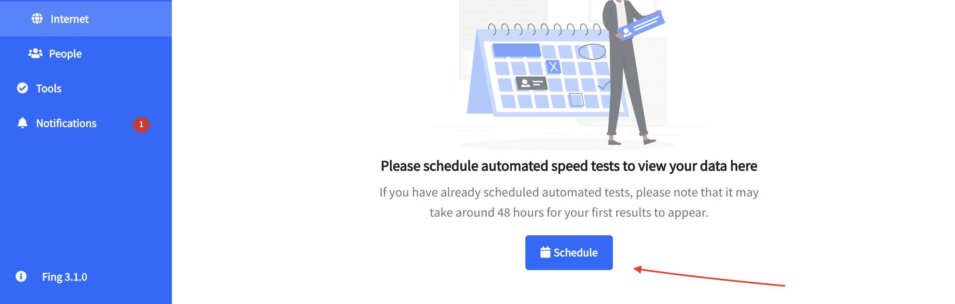Click the globe icon beside Internet
The height and width of the screenshot is (304, 955).
click(x=37, y=19)
